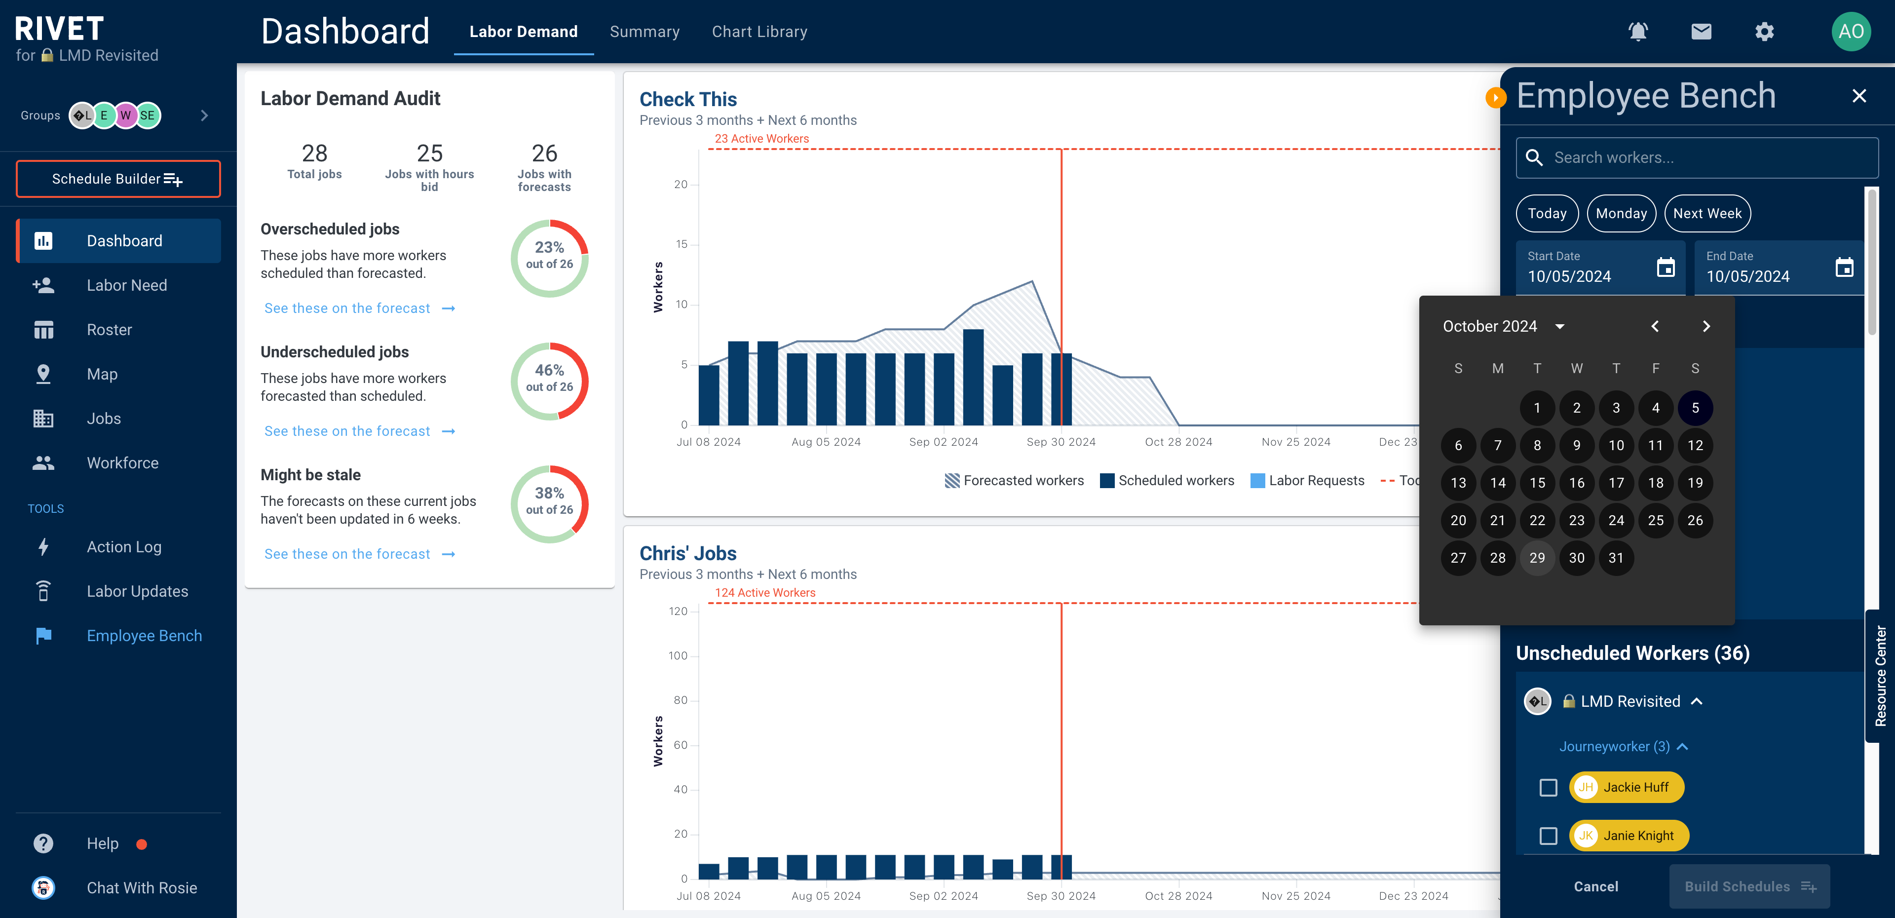1895x918 pixels.
Task: Collapse the LMD Revisited group
Action: coord(1697,701)
